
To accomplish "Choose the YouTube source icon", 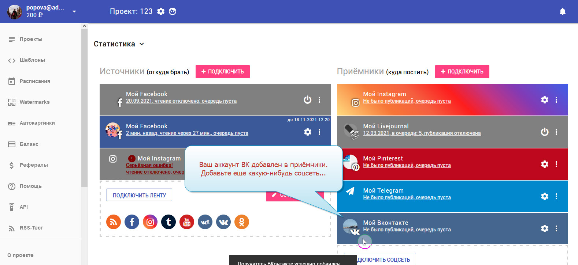I will [x=187, y=222].
